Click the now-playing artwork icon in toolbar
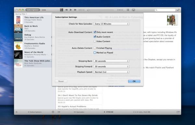Image resolution: width=195 pixels, height=125 pixels. (x=61, y=10)
